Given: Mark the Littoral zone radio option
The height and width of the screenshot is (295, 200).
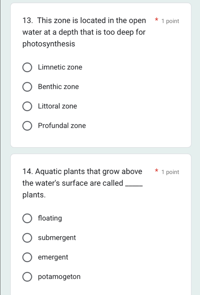Looking at the screenshot, I should coord(27,107).
